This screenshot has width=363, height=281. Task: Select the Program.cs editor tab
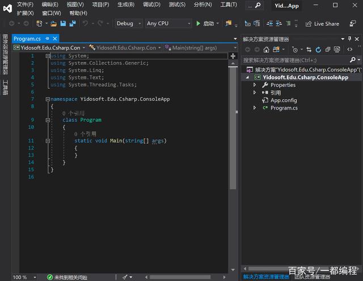pyautogui.click(x=27, y=39)
